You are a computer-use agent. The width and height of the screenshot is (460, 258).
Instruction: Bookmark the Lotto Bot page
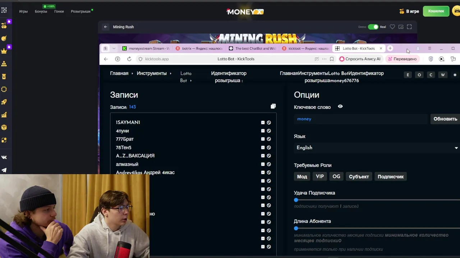(x=332, y=59)
